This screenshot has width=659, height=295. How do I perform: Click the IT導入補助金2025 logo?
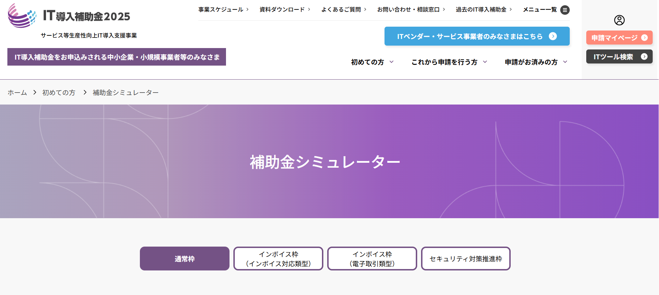point(69,16)
